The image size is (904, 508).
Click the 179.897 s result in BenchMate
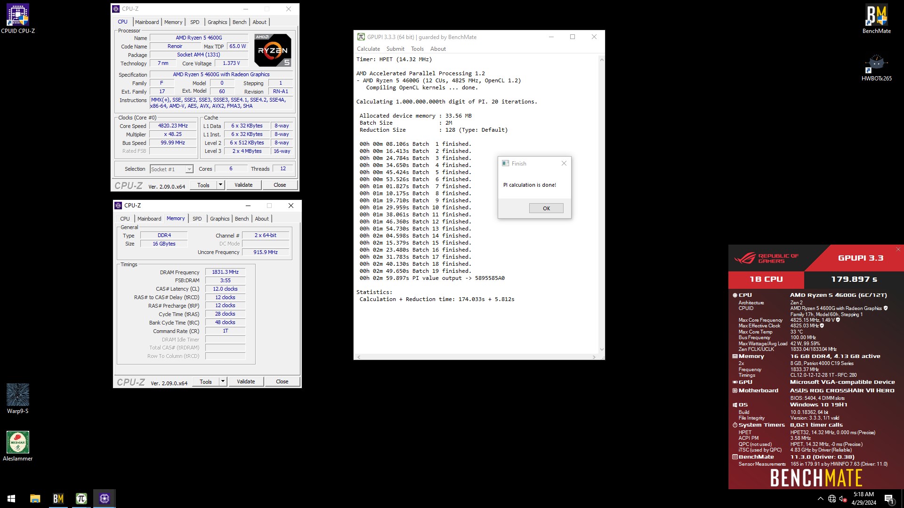854,279
